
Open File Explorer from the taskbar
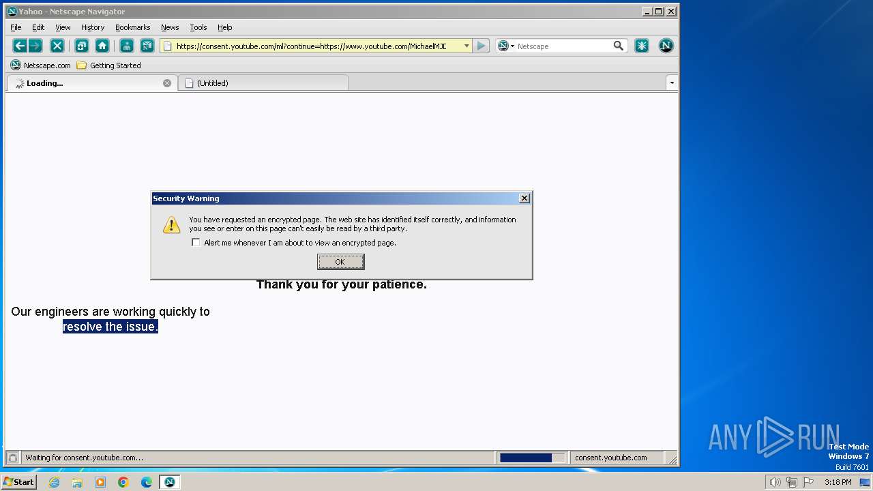point(77,482)
